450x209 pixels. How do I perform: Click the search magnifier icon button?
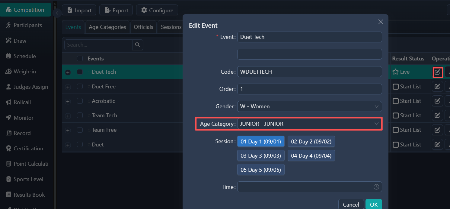138,45
